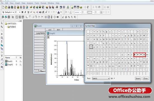Toggle Underline formatting button
Screen dimensions: 154x101
tap(28, 12)
